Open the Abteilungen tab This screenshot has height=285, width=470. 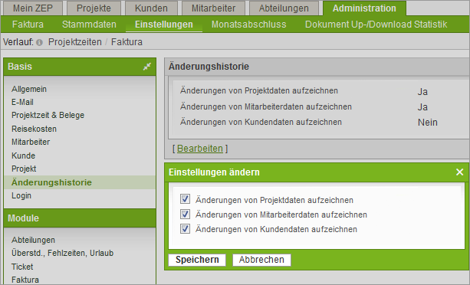[284, 8]
